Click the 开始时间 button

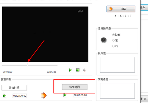click(14, 88)
